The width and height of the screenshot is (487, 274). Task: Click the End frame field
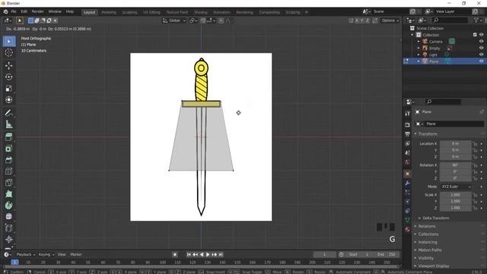(387, 254)
